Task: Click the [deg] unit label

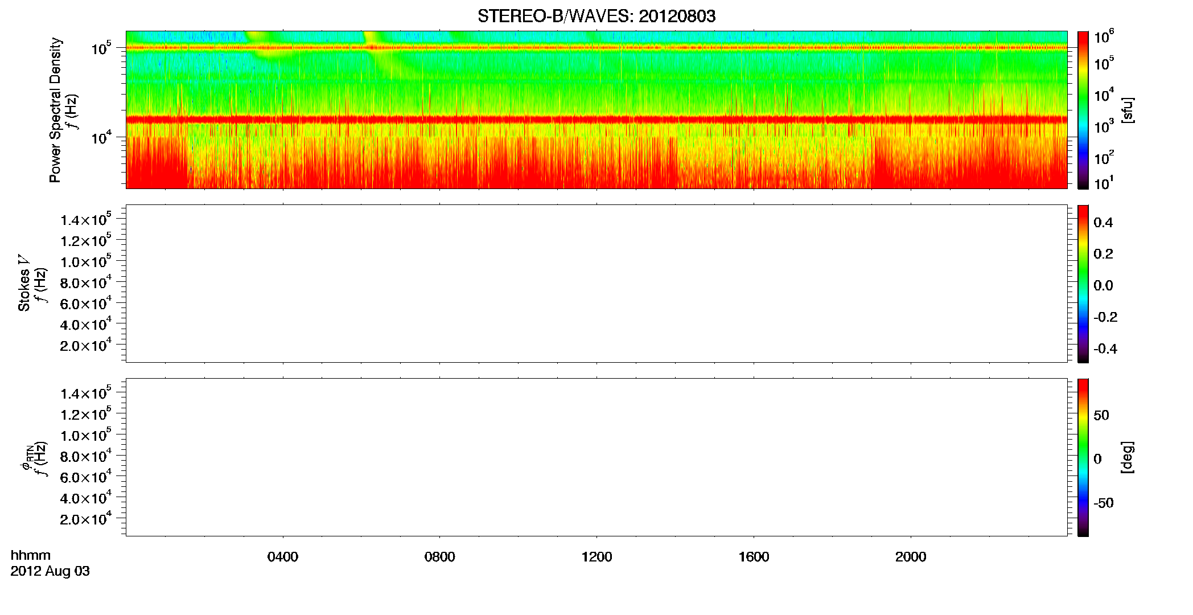Action: pos(1128,457)
